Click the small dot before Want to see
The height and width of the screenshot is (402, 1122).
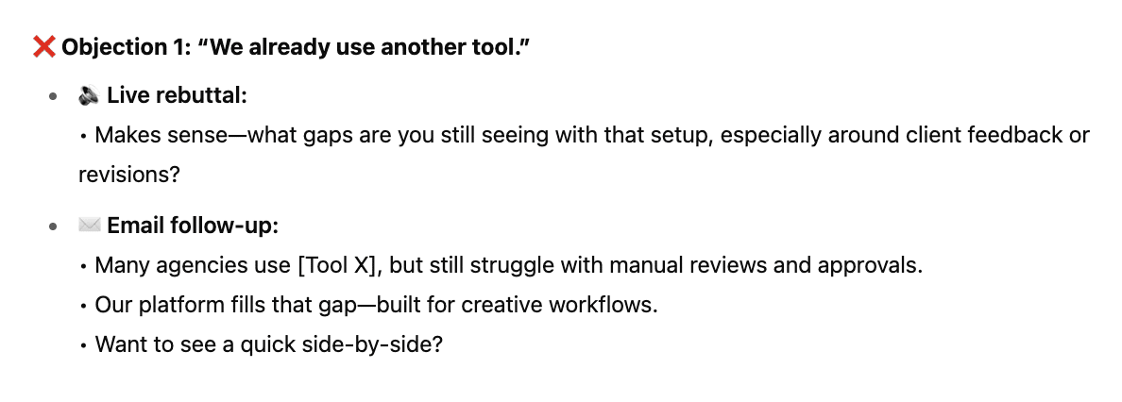click(x=84, y=345)
